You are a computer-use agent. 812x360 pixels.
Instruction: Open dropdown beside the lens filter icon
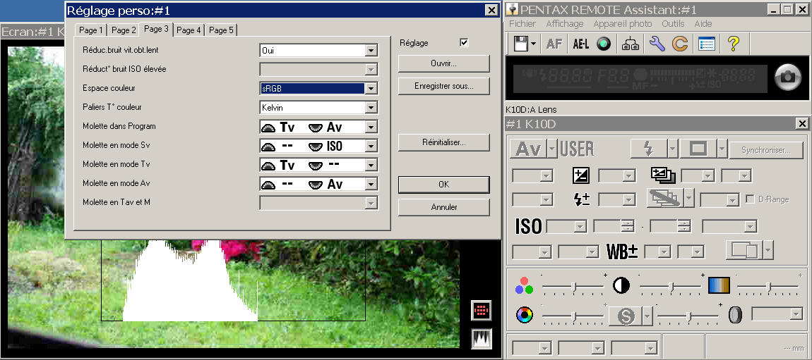[796, 314]
